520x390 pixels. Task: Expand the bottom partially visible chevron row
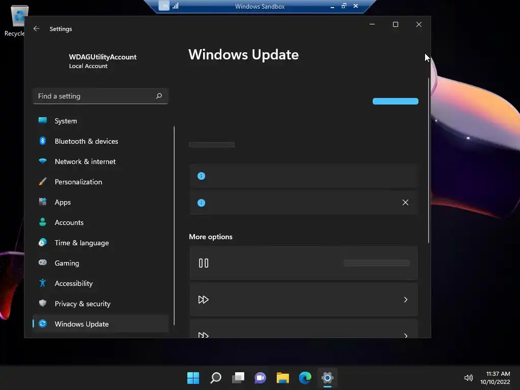point(406,336)
